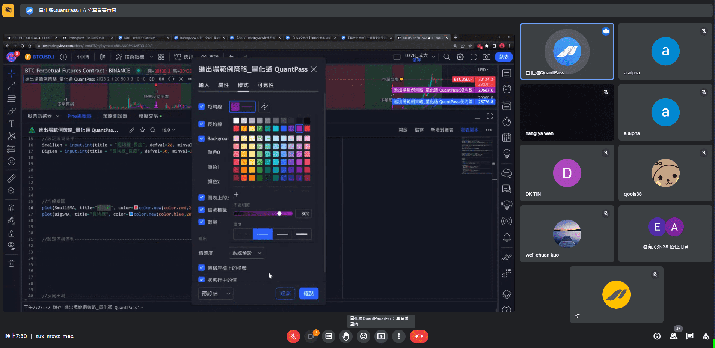
Task: Select the trend line drawing tool
Action: (11, 86)
